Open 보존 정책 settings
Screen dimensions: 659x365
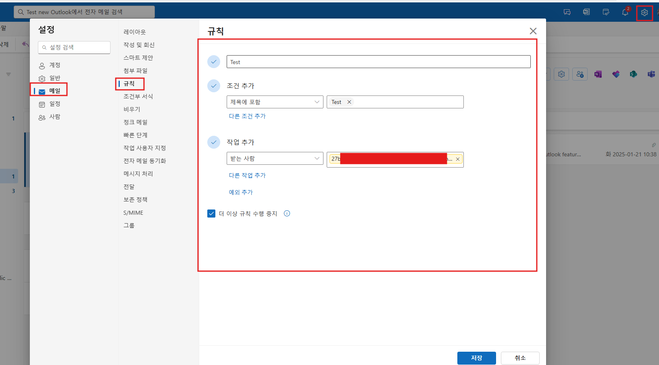click(136, 199)
